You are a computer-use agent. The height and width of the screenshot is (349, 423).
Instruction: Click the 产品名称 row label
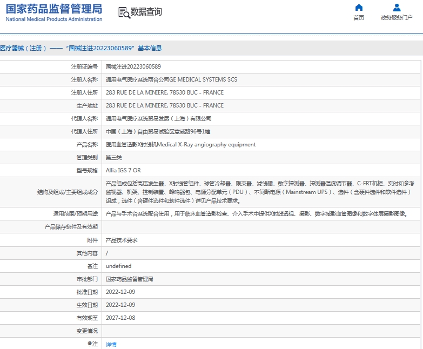pos(87,145)
